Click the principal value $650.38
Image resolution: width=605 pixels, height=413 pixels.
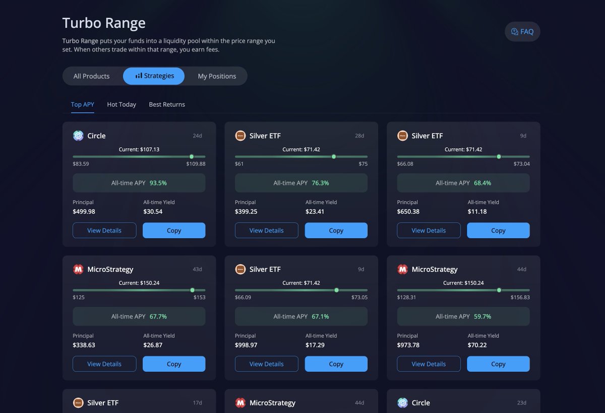point(408,212)
